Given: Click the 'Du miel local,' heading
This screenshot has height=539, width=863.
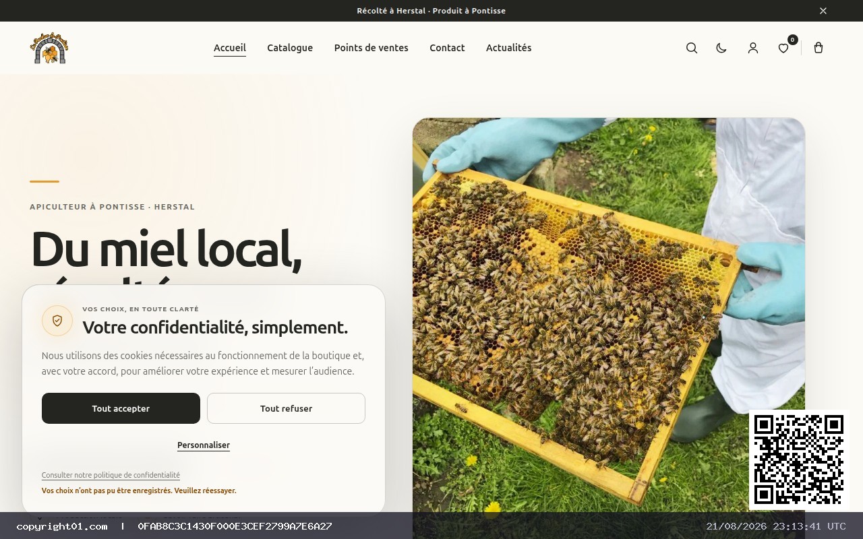Looking at the screenshot, I should (166, 249).
